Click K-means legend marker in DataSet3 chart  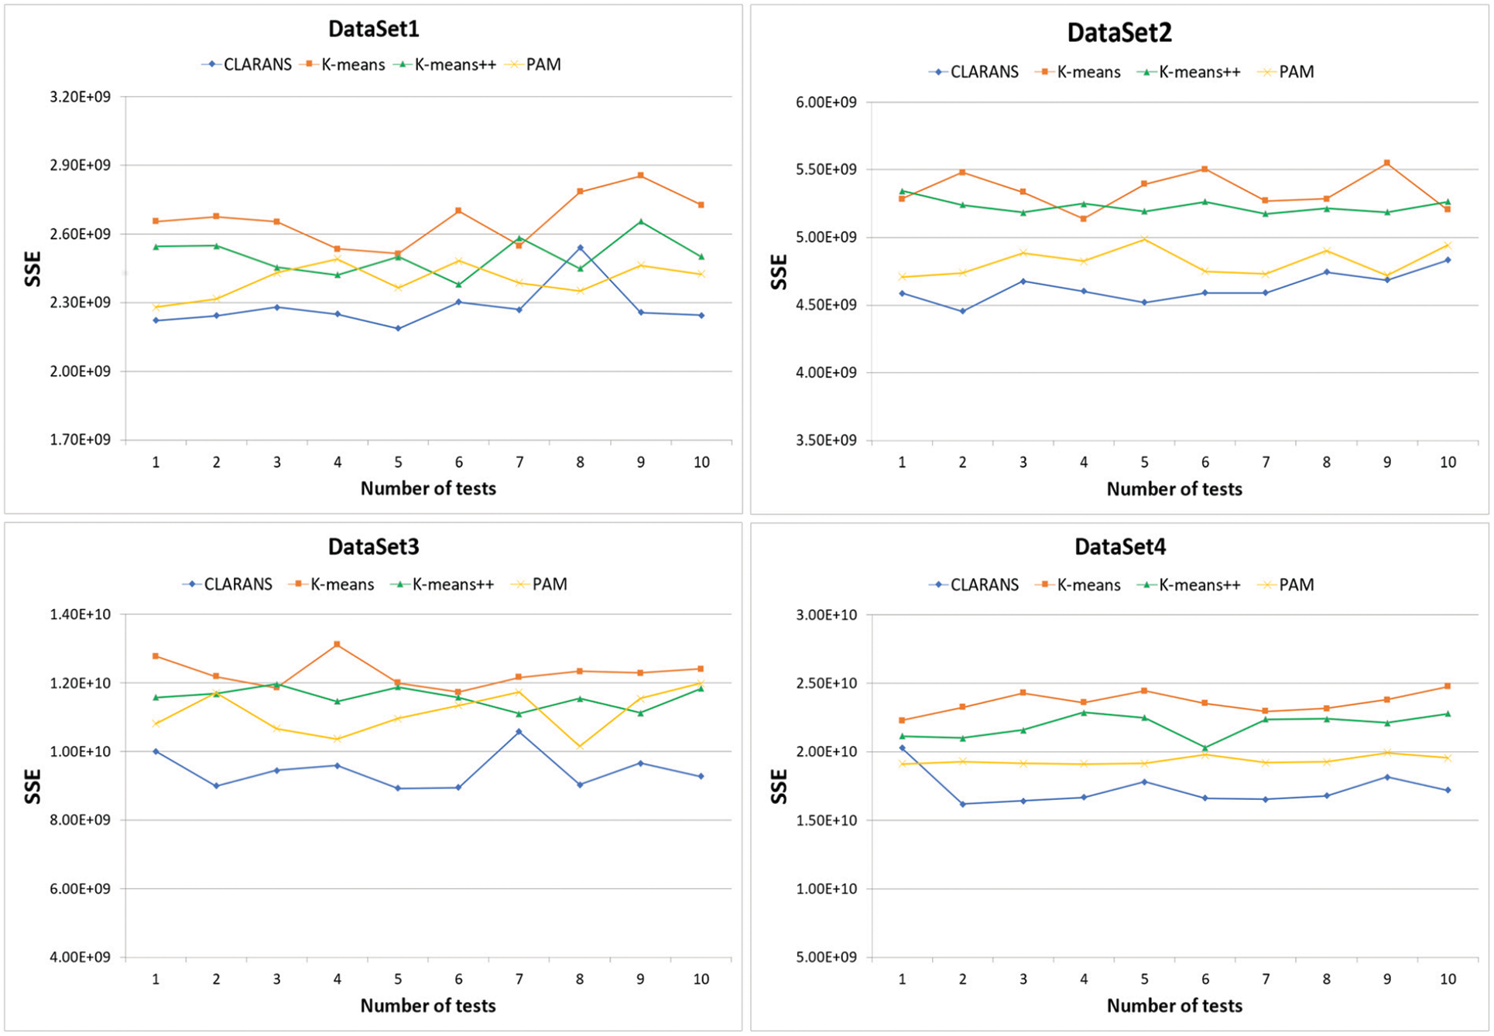click(x=298, y=584)
